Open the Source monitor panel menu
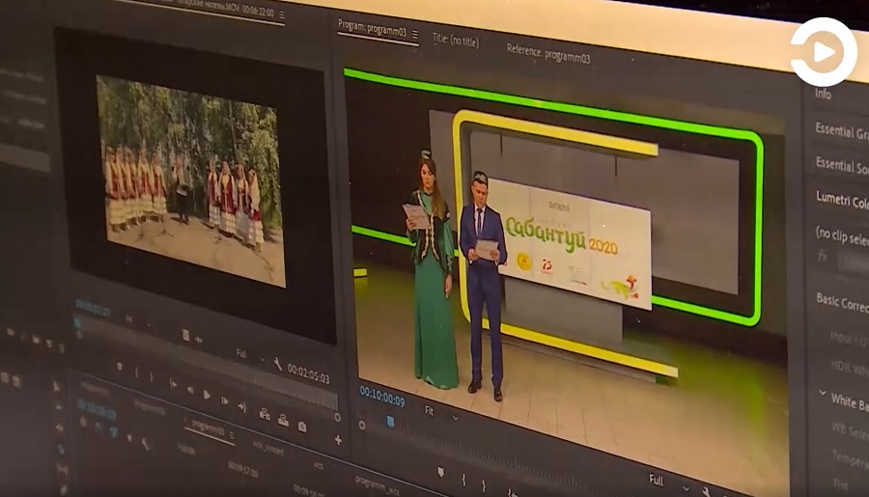The height and width of the screenshot is (497, 869). click(x=282, y=15)
